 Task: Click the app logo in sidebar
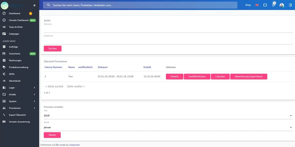coord(5,5)
